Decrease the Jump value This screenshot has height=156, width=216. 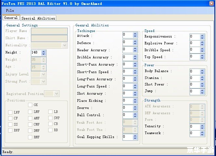pyautogui.click(x=202, y=93)
